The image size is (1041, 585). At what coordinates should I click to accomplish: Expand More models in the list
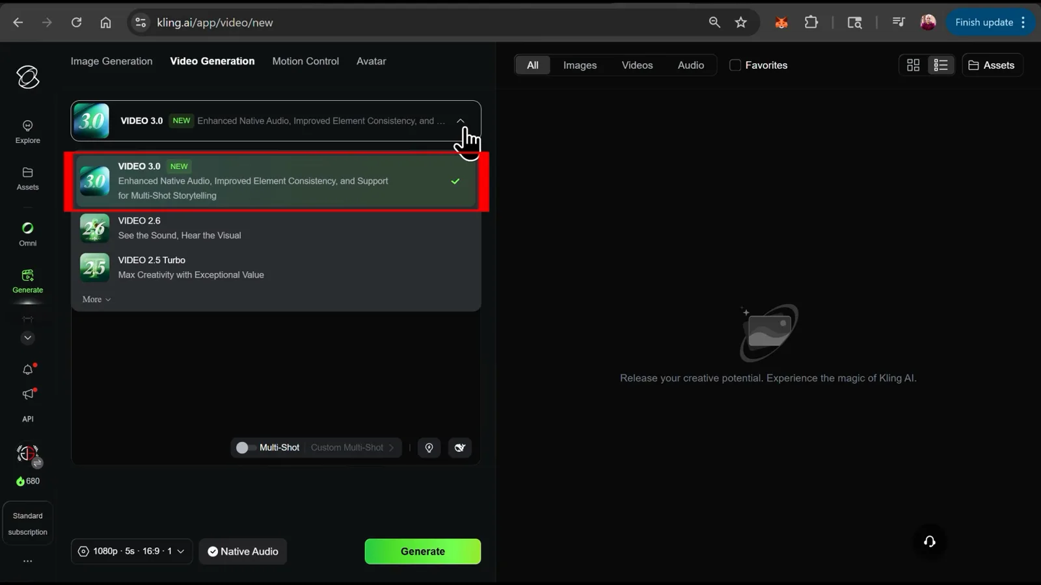[x=96, y=300]
